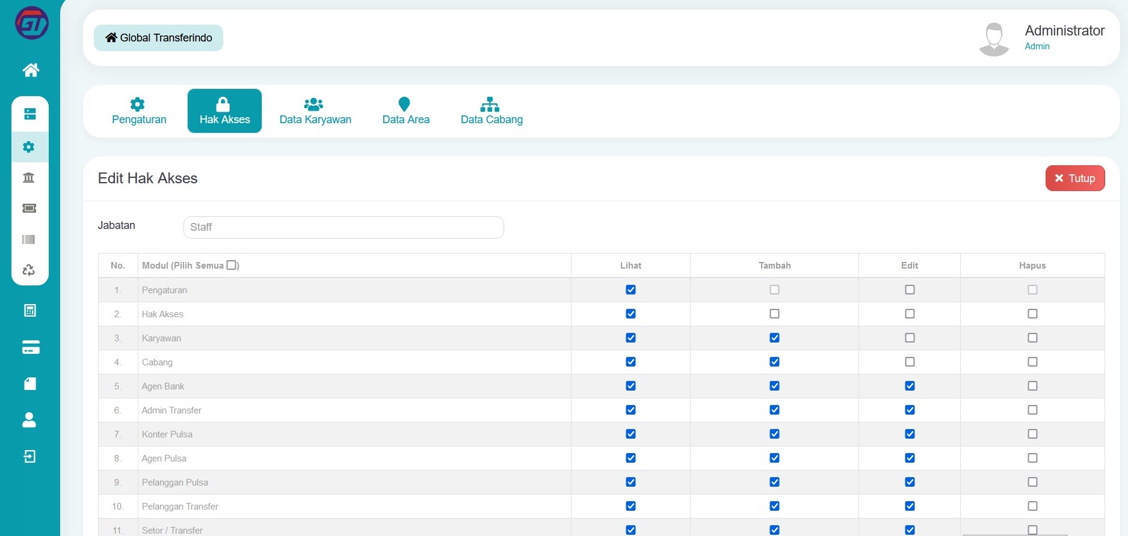Image resolution: width=1128 pixels, height=536 pixels.
Task: Uncheck Lihat for Pengaturan
Action: [x=630, y=290]
